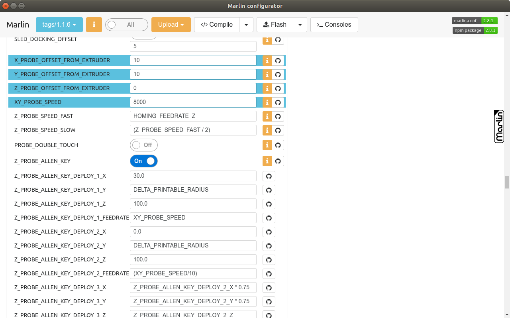Open GitHub link for Z_PROBE_ALLEN_KEY_DEPLOY_1_Y

[269, 190]
